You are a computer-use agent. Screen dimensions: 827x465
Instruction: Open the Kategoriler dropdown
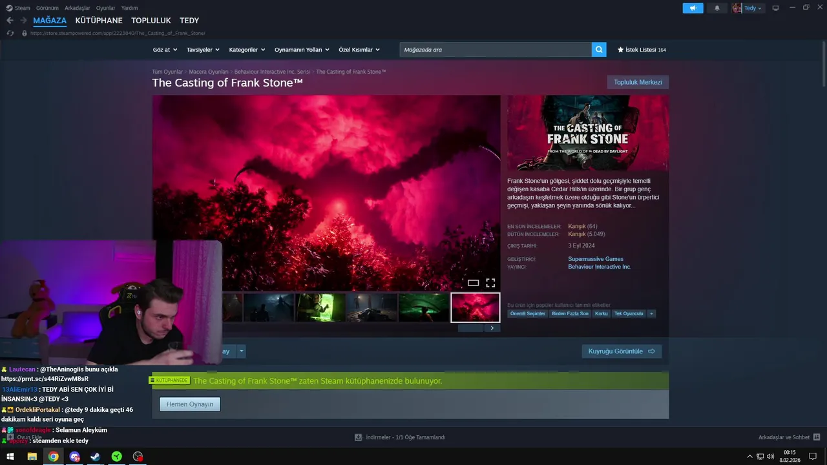pos(247,50)
